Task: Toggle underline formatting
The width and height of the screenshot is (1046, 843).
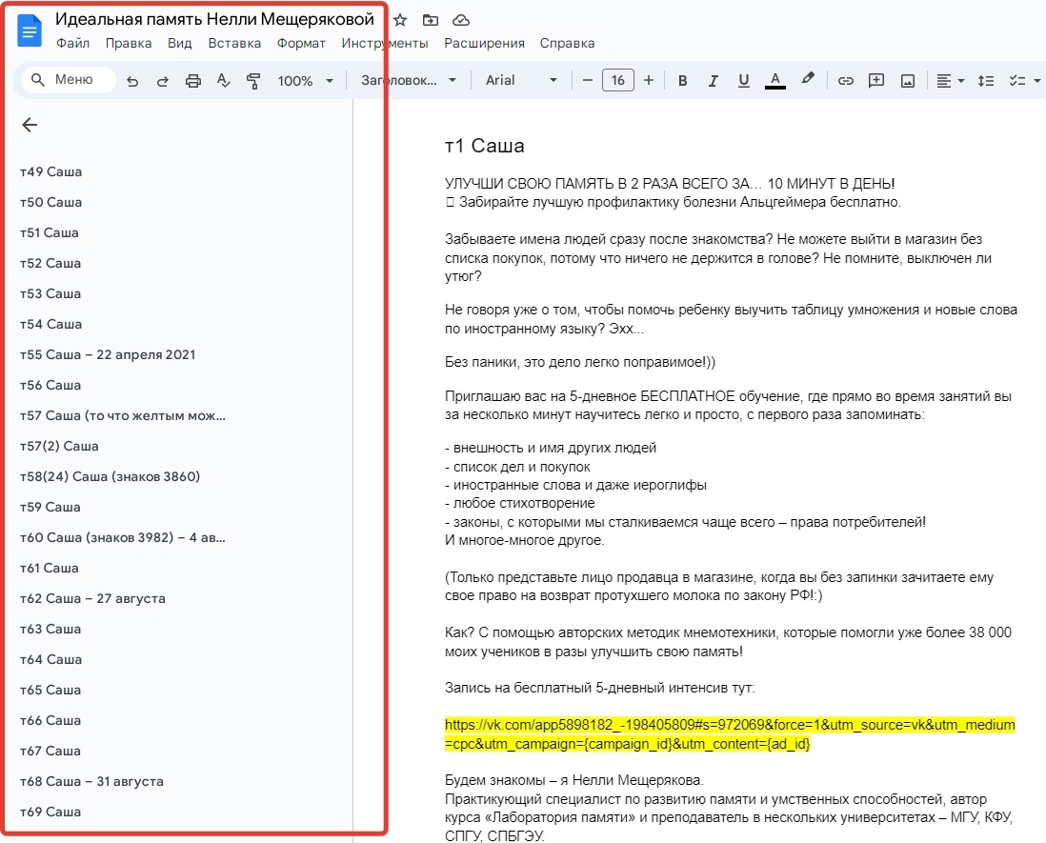Action: click(x=744, y=81)
